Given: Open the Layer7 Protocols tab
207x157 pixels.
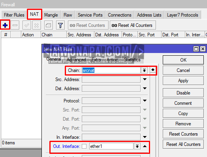Looking at the screenshot, I should pos(183,15).
